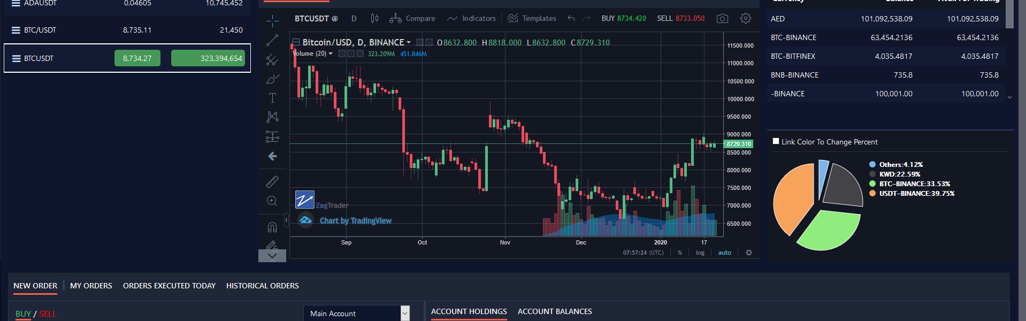Toggle percent scale mode
The width and height of the screenshot is (1026, 321).
tap(680, 253)
